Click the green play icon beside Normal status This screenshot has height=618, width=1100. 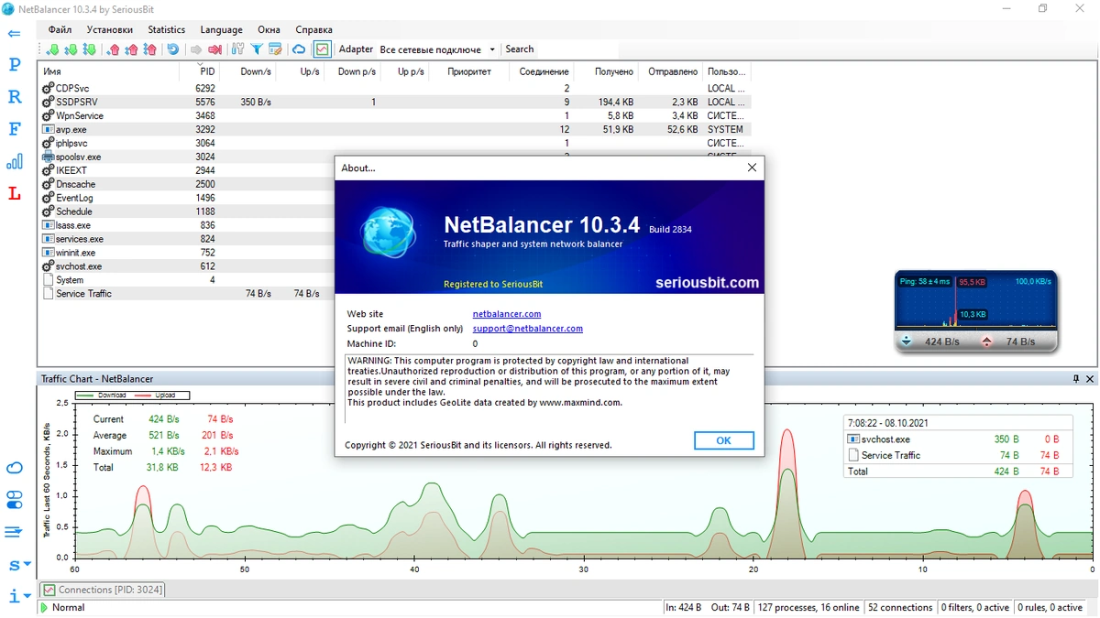(44, 607)
